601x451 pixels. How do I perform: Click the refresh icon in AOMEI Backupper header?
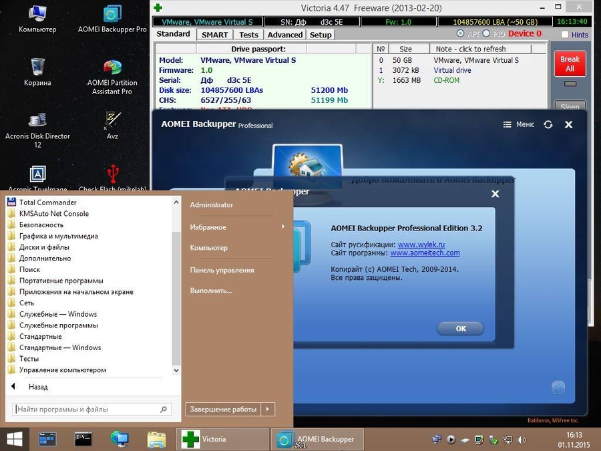pyautogui.click(x=548, y=124)
